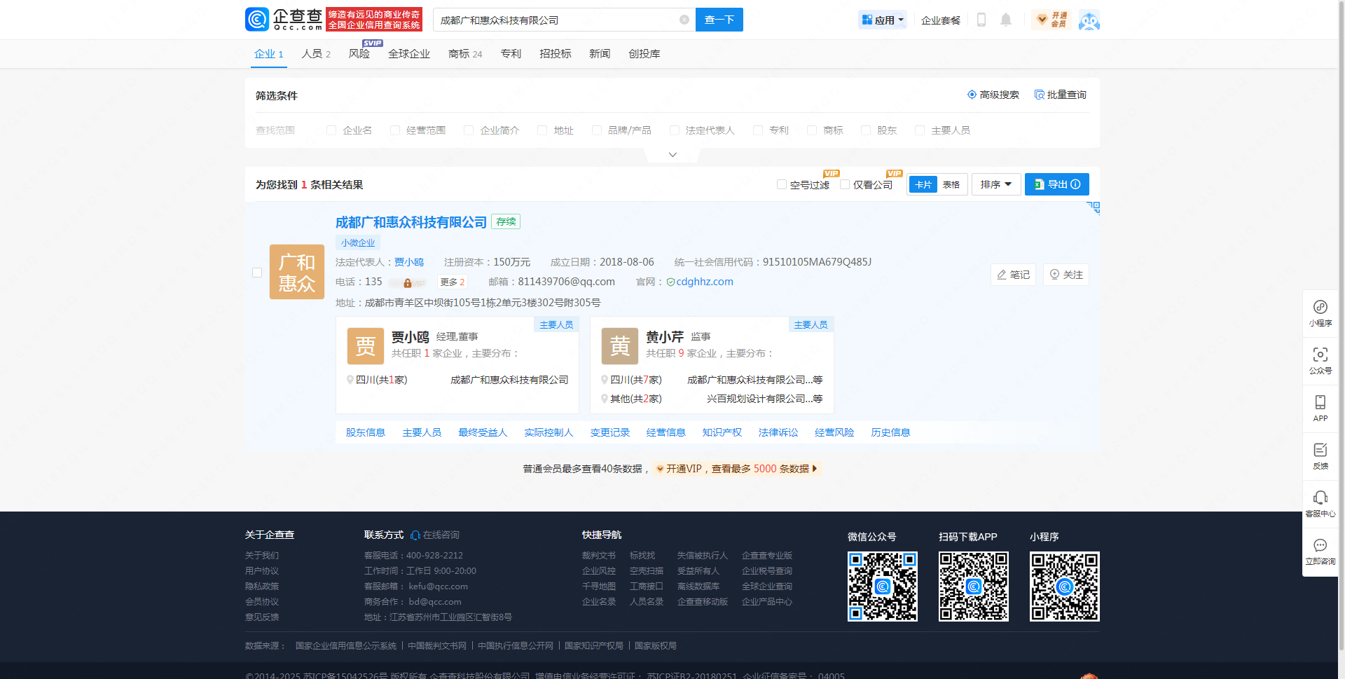Open the 企业套餐 link
This screenshot has height=679, width=1345.
click(x=941, y=20)
